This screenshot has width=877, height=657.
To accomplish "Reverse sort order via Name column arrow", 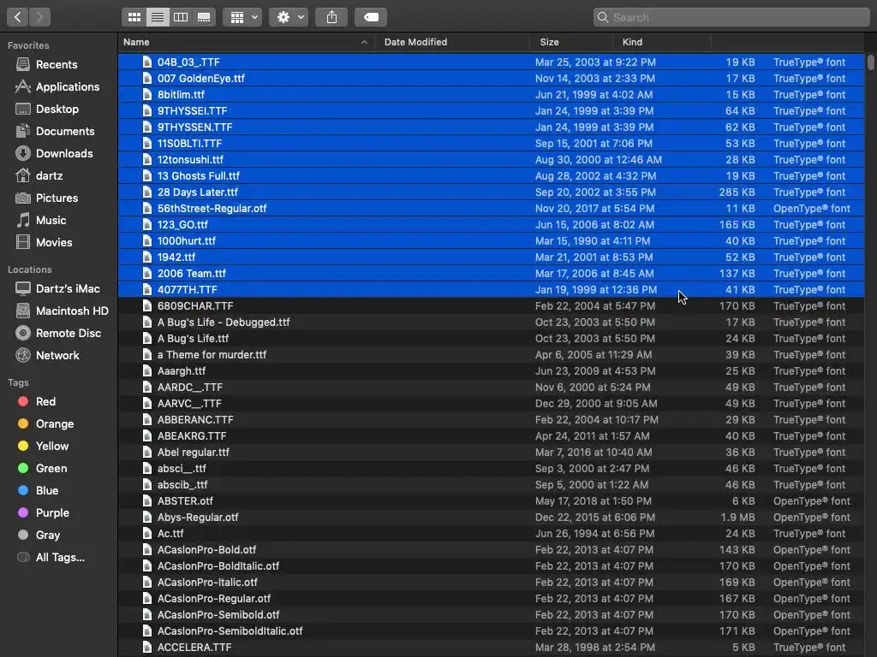I will [x=364, y=42].
